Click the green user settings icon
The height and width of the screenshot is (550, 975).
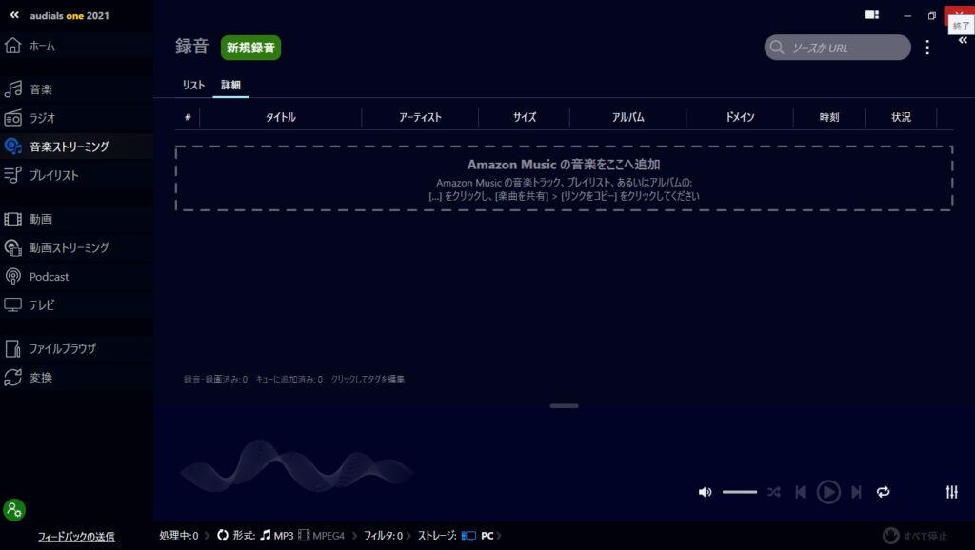point(14,509)
